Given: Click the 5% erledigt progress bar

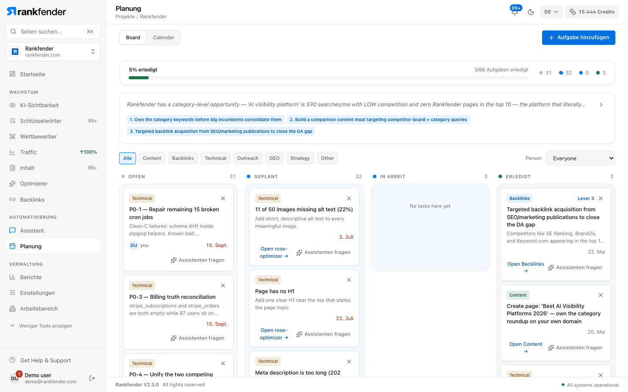Looking at the screenshot, I should click(x=328, y=78).
